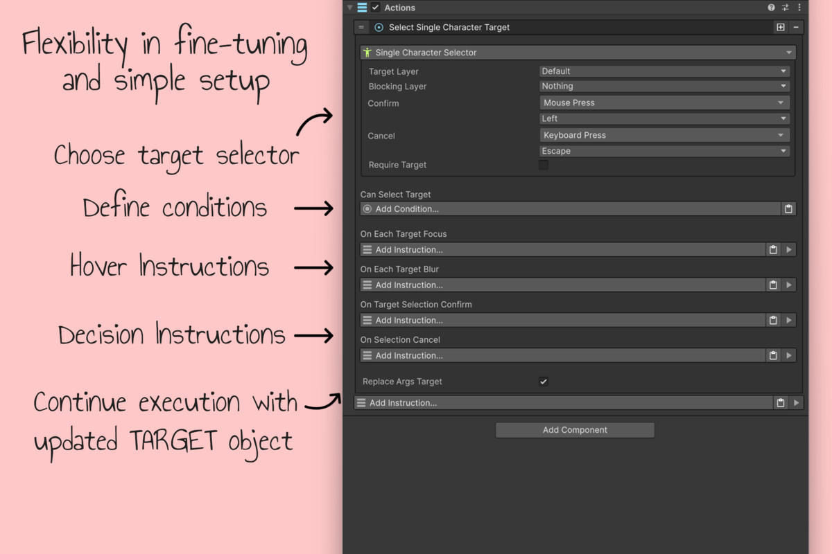Uncheck the Replace Args Target checkbox
Viewport: 832px width, 554px height.
click(544, 382)
